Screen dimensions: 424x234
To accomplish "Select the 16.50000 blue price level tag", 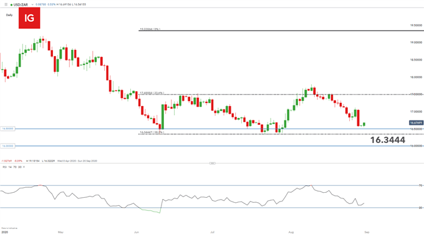I will (7, 129).
